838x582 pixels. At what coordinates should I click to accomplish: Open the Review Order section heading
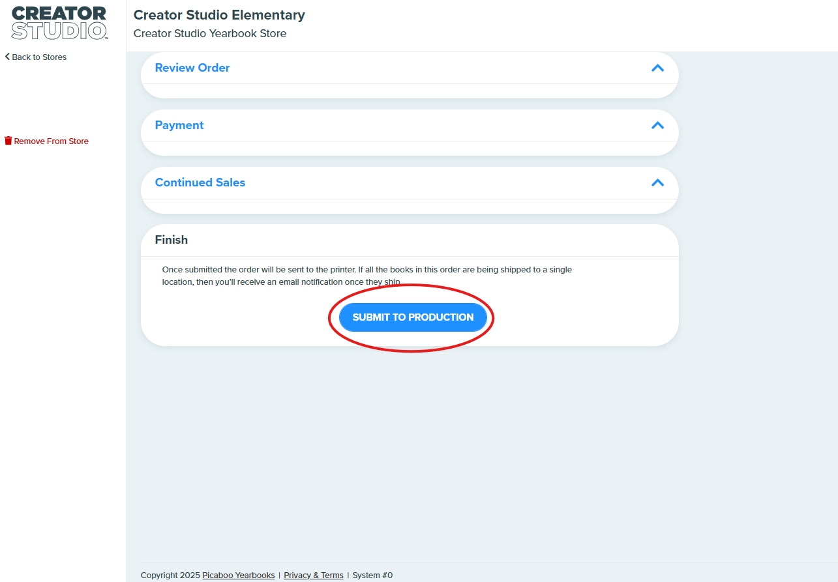pyautogui.click(x=192, y=68)
